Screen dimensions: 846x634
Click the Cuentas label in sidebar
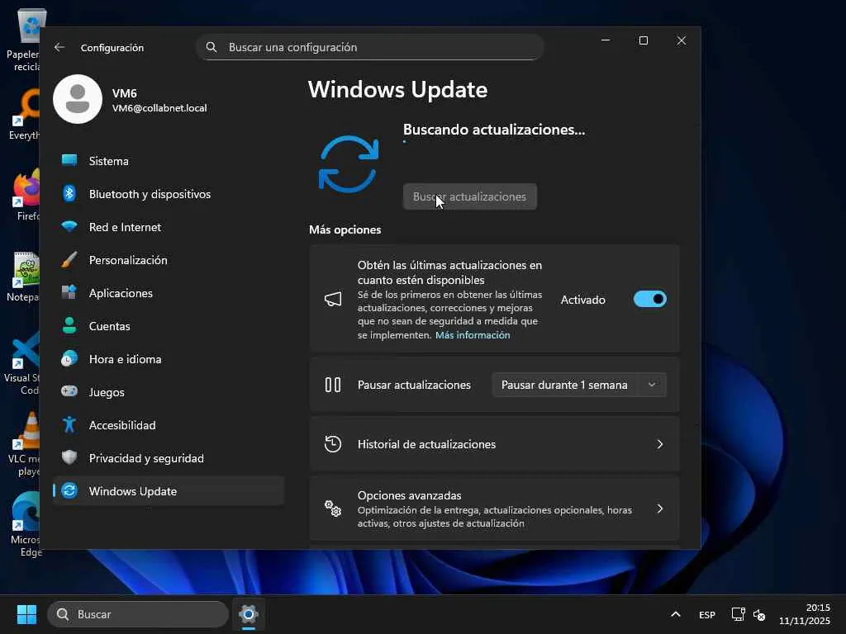(110, 325)
